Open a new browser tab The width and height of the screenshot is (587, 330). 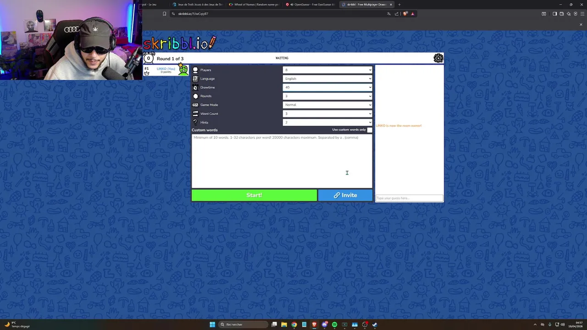pyautogui.click(x=399, y=5)
